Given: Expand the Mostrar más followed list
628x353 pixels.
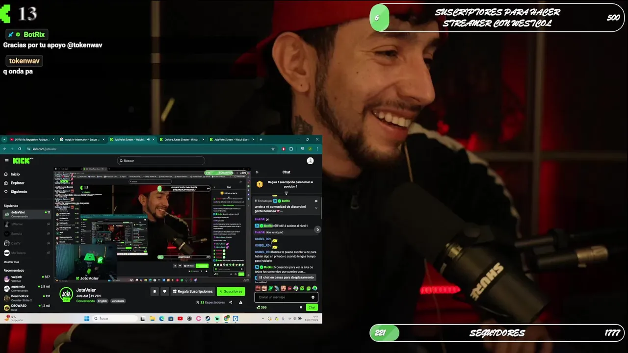Looking at the screenshot, I should 11,262.
